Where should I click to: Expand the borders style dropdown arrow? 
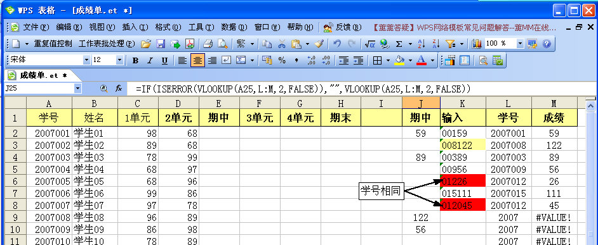(389, 60)
